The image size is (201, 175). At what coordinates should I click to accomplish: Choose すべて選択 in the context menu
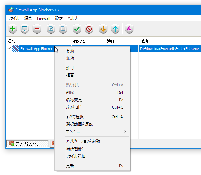(92, 117)
